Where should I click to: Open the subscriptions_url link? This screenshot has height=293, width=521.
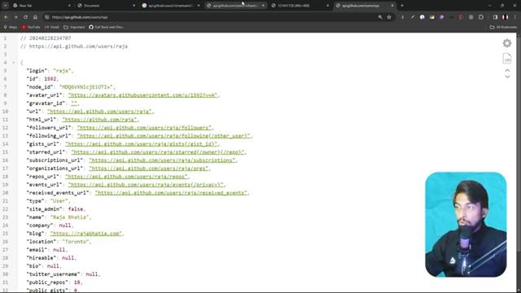pos(163,160)
